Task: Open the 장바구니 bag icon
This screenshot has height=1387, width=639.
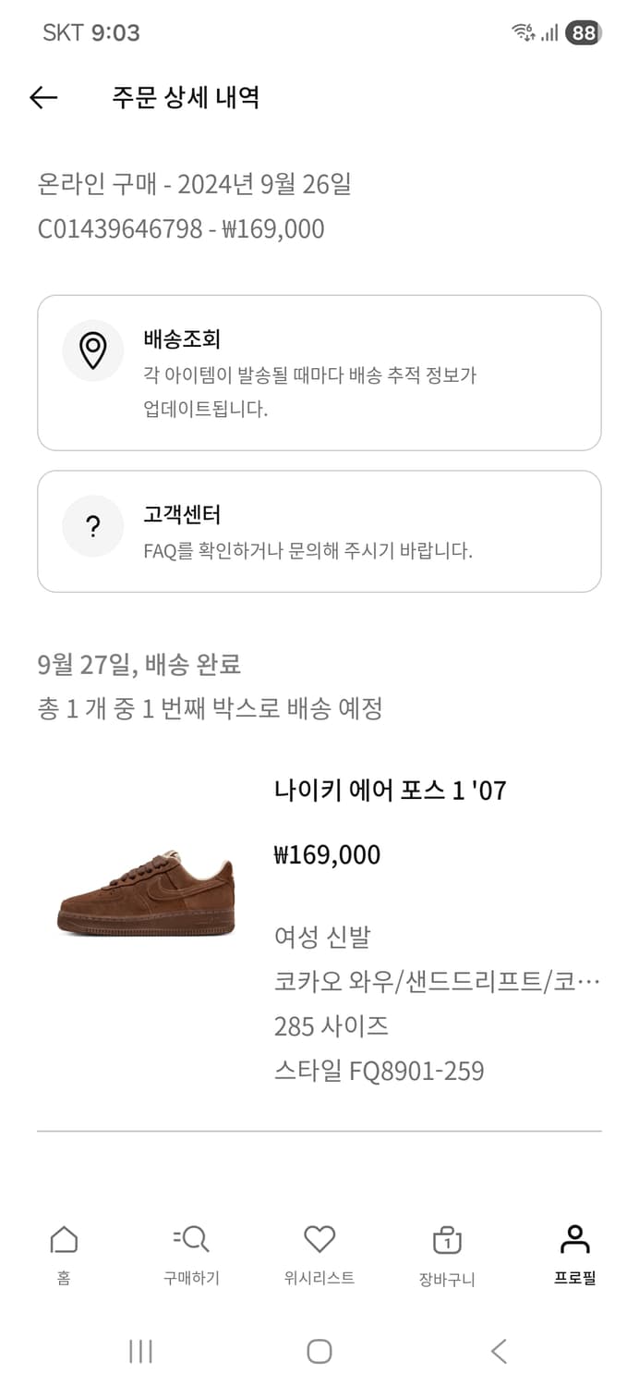Action: click(447, 1239)
